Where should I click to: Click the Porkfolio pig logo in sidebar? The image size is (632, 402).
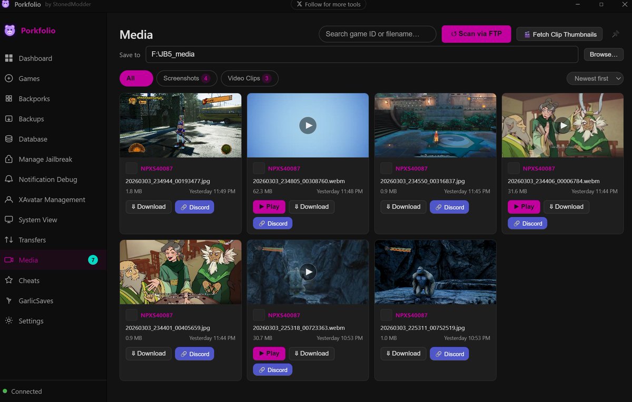click(10, 31)
